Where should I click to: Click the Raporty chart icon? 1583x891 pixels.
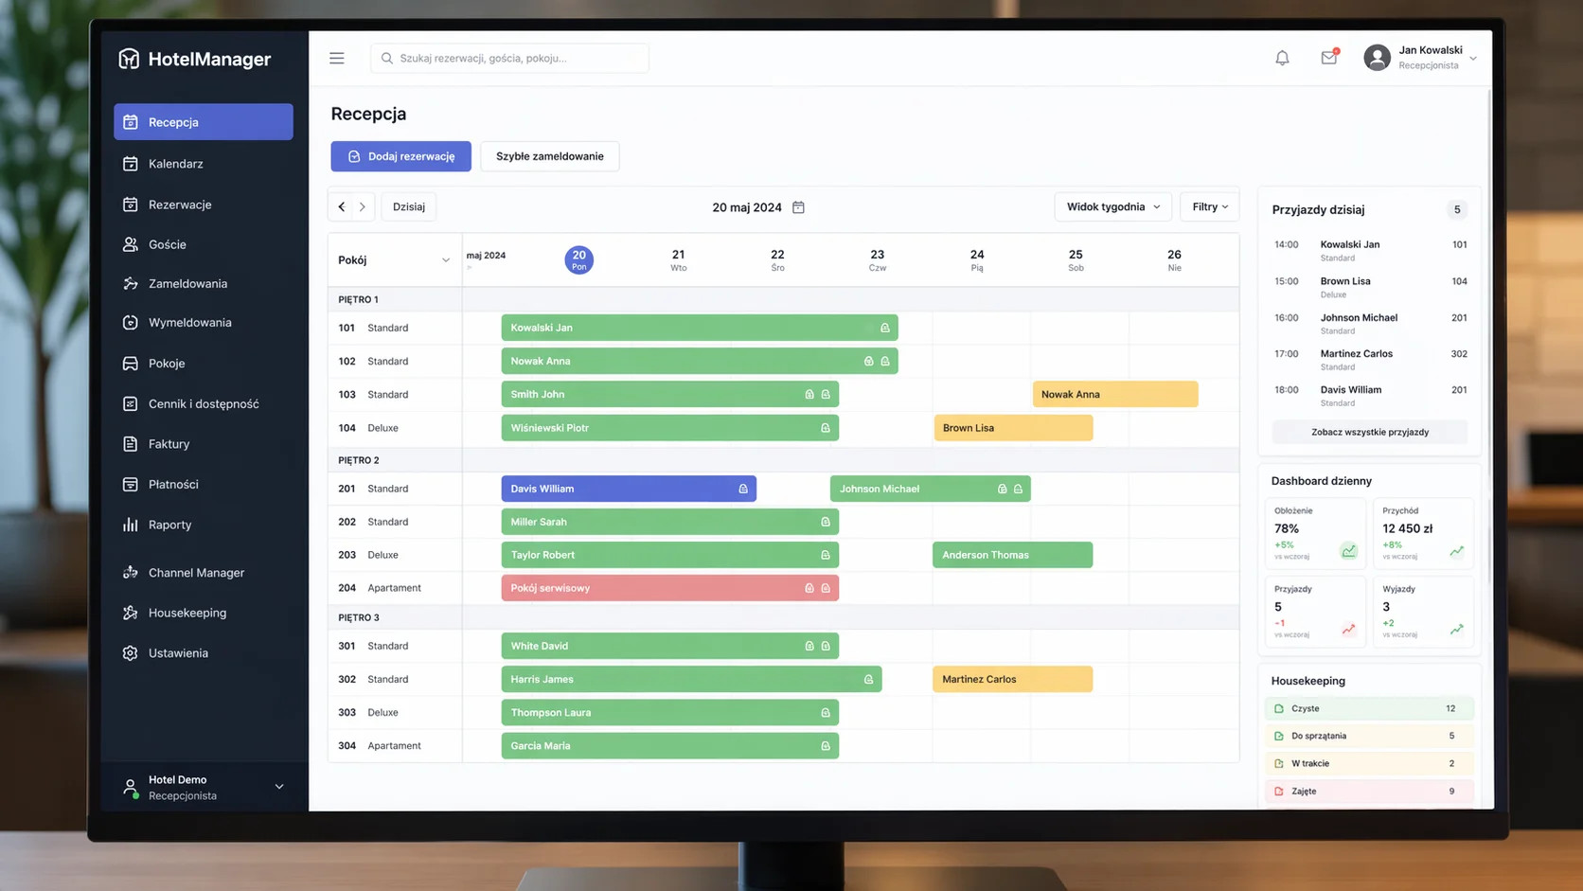click(x=131, y=525)
